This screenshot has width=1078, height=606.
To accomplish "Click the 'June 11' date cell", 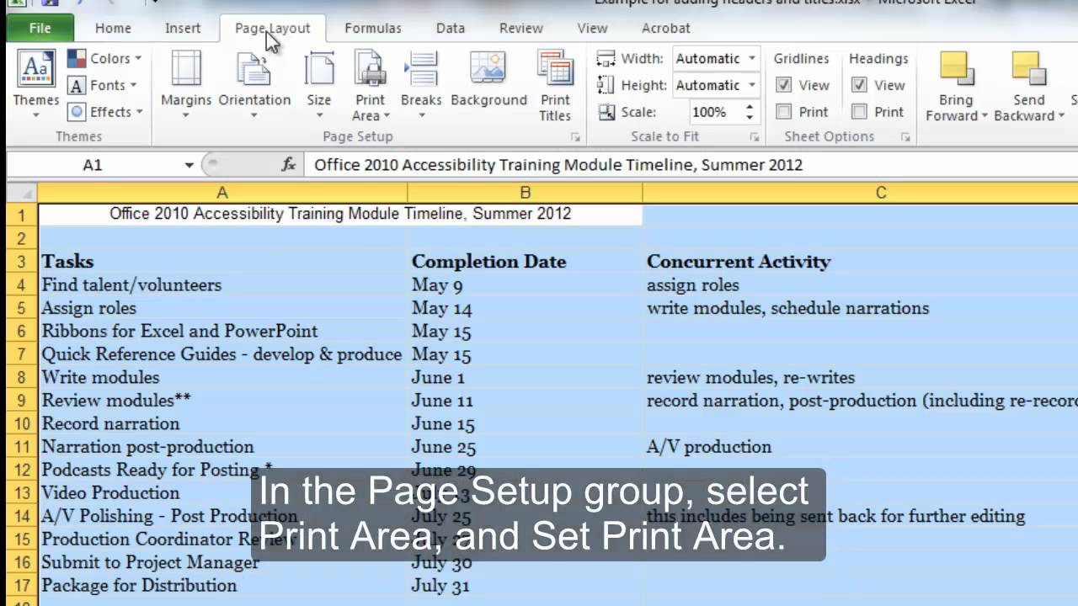I will (x=525, y=401).
